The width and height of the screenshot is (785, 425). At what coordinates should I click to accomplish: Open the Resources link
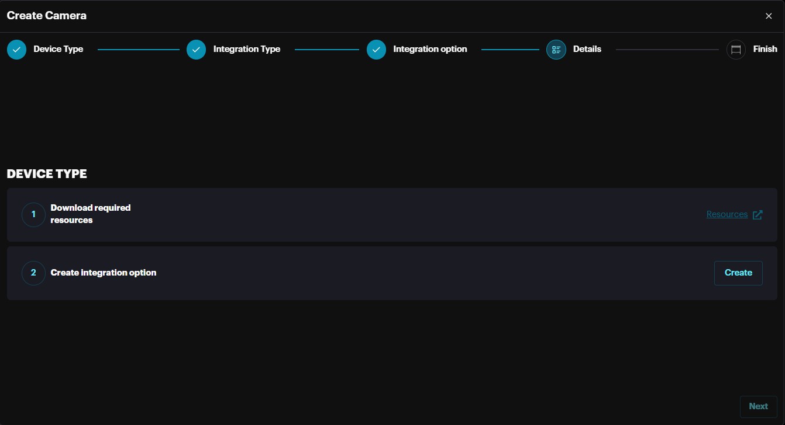click(727, 214)
